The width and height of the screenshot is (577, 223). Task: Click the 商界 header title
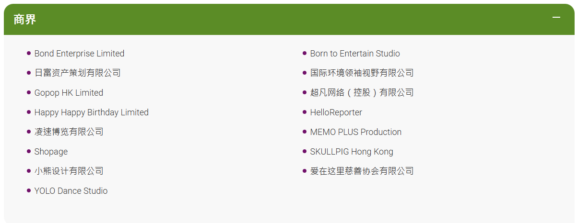pos(25,20)
